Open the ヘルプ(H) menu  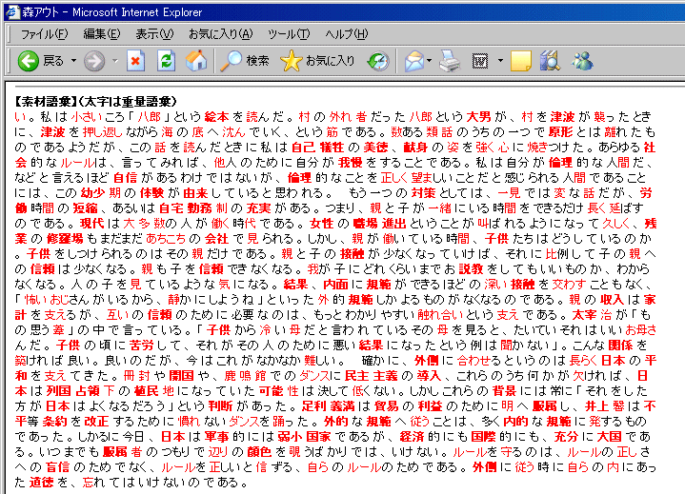coord(347,33)
